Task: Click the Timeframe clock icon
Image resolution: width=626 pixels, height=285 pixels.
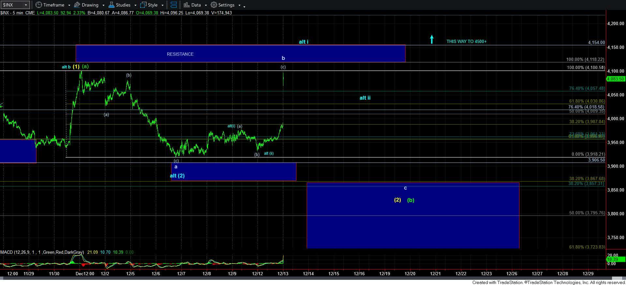Action: (39, 5)
